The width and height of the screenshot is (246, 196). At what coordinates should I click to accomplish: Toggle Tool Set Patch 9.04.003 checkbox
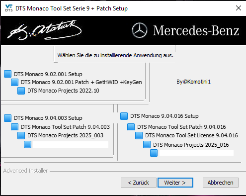coord(14,127)
